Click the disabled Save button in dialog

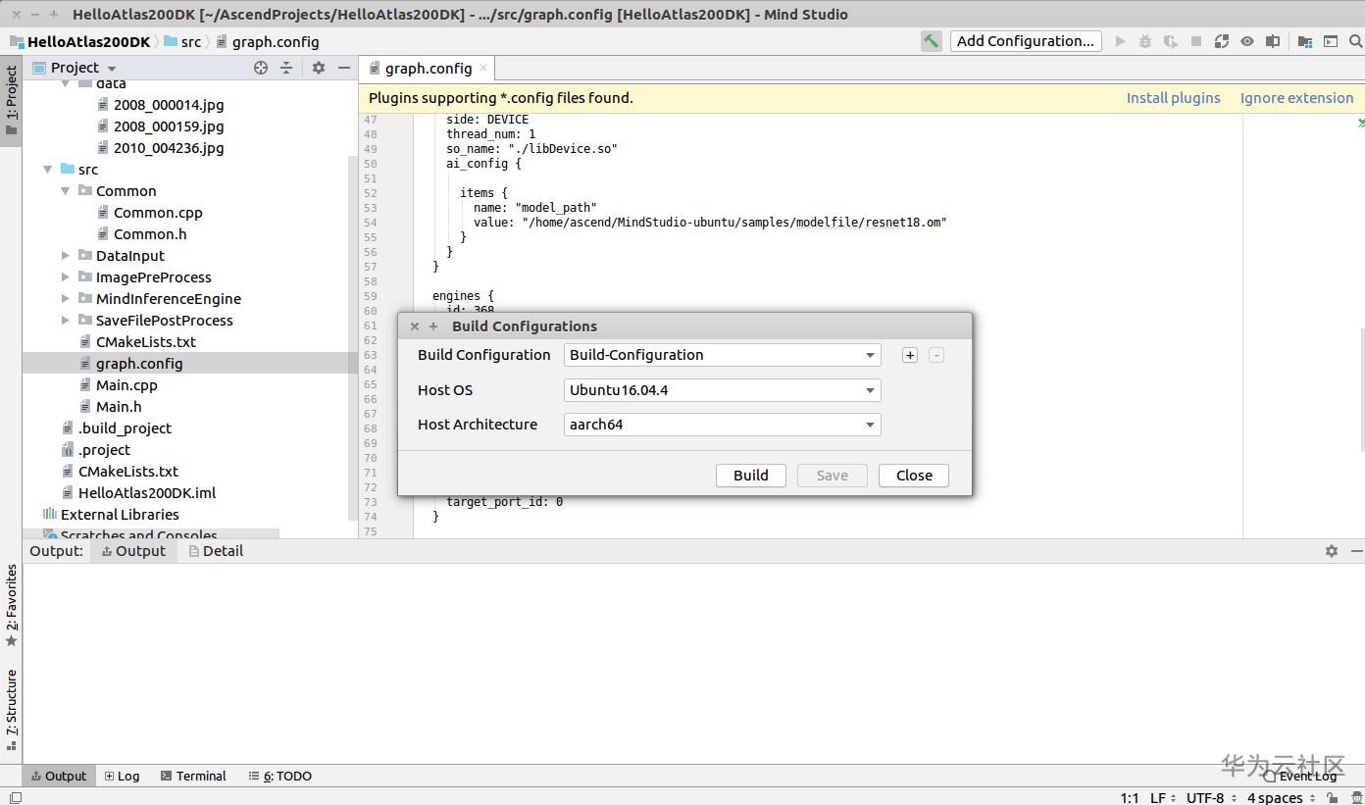[x=833, y=476]
